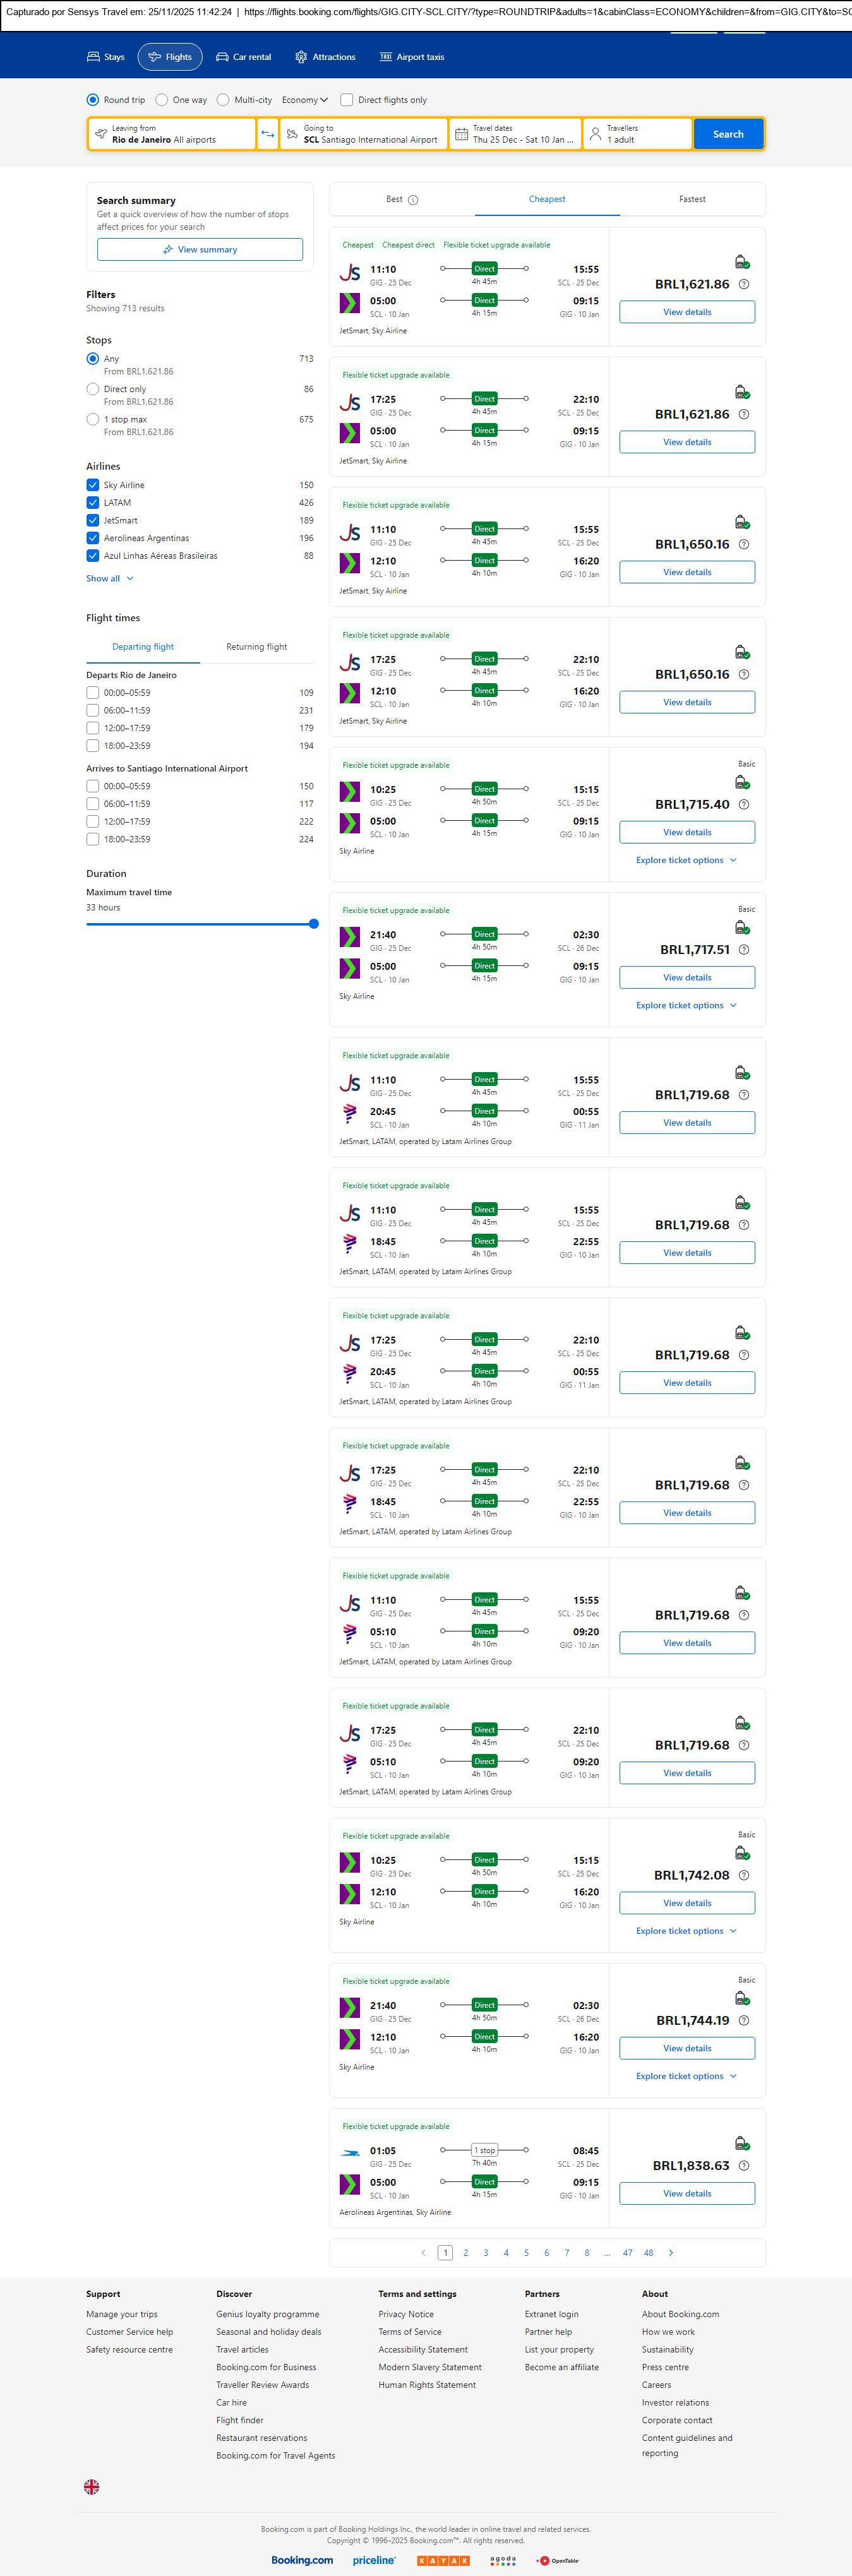Click the UK flag language icon in footer

coord(91,2486)
